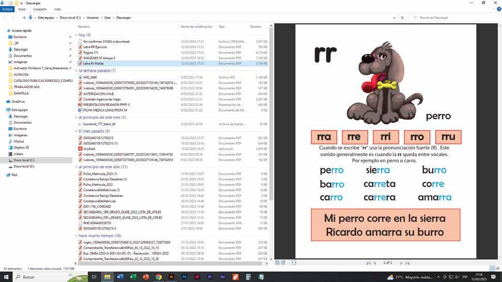Select 'AUTORIZACION VIAJE' PDF file
The image size is (502, 282).
point(98,94)
